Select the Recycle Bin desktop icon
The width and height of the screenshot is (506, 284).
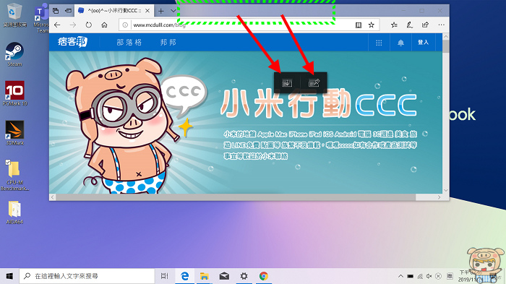point(14,15)
